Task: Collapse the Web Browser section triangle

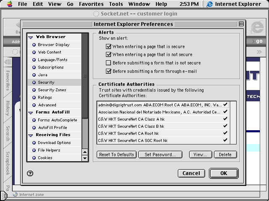Action: (31, 37)
